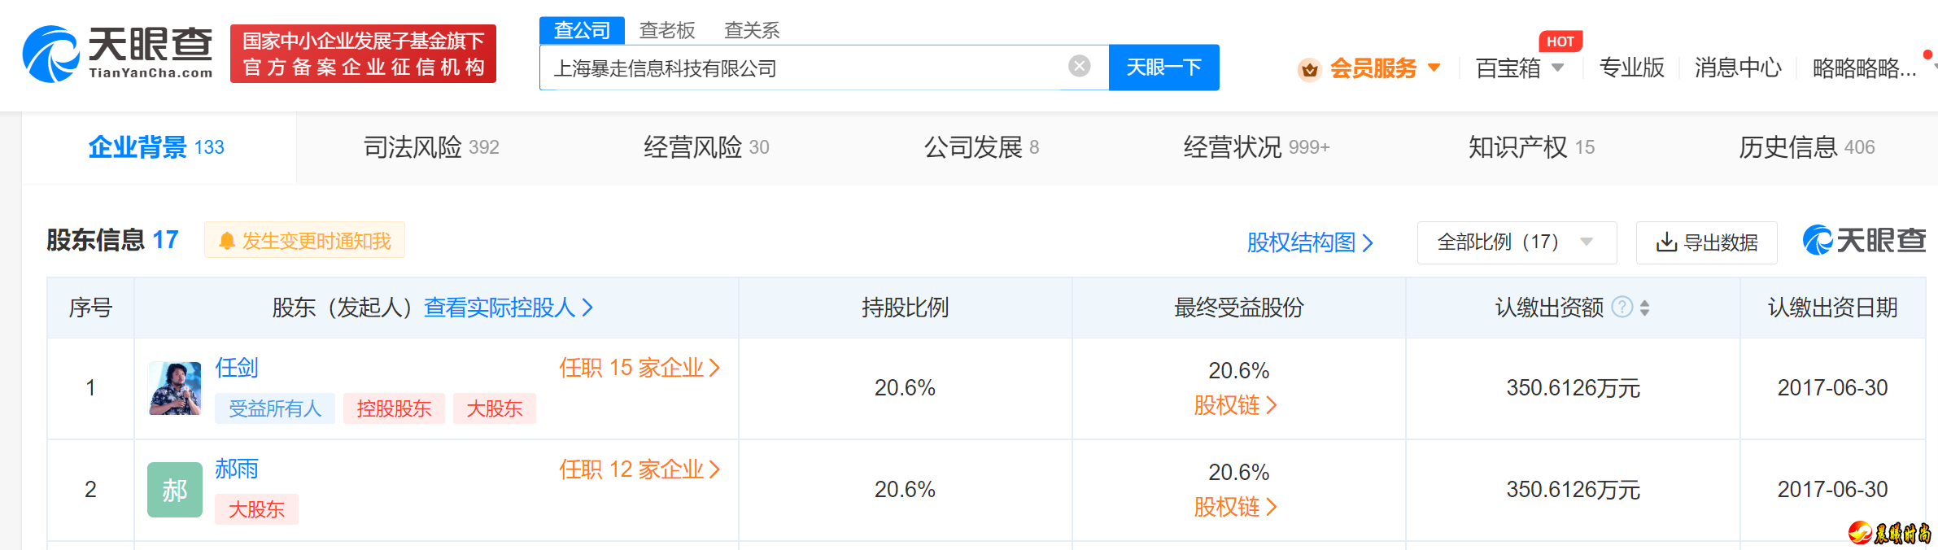
Task: Open the 历史信息 tab
Action: (x=1806, y=147)
